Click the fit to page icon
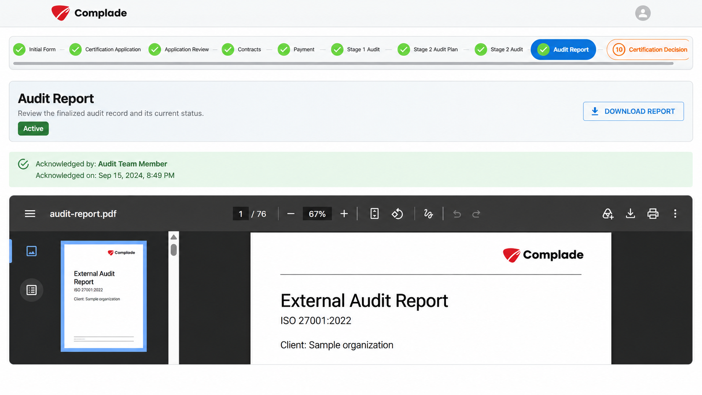Image resolution: width=702 pixels, height=395 pixels. pos(375,214)
